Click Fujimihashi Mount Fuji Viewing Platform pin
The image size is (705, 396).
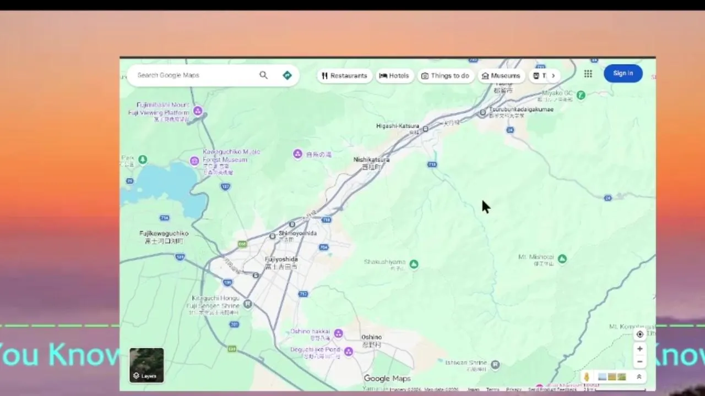[x=198, y=112]
